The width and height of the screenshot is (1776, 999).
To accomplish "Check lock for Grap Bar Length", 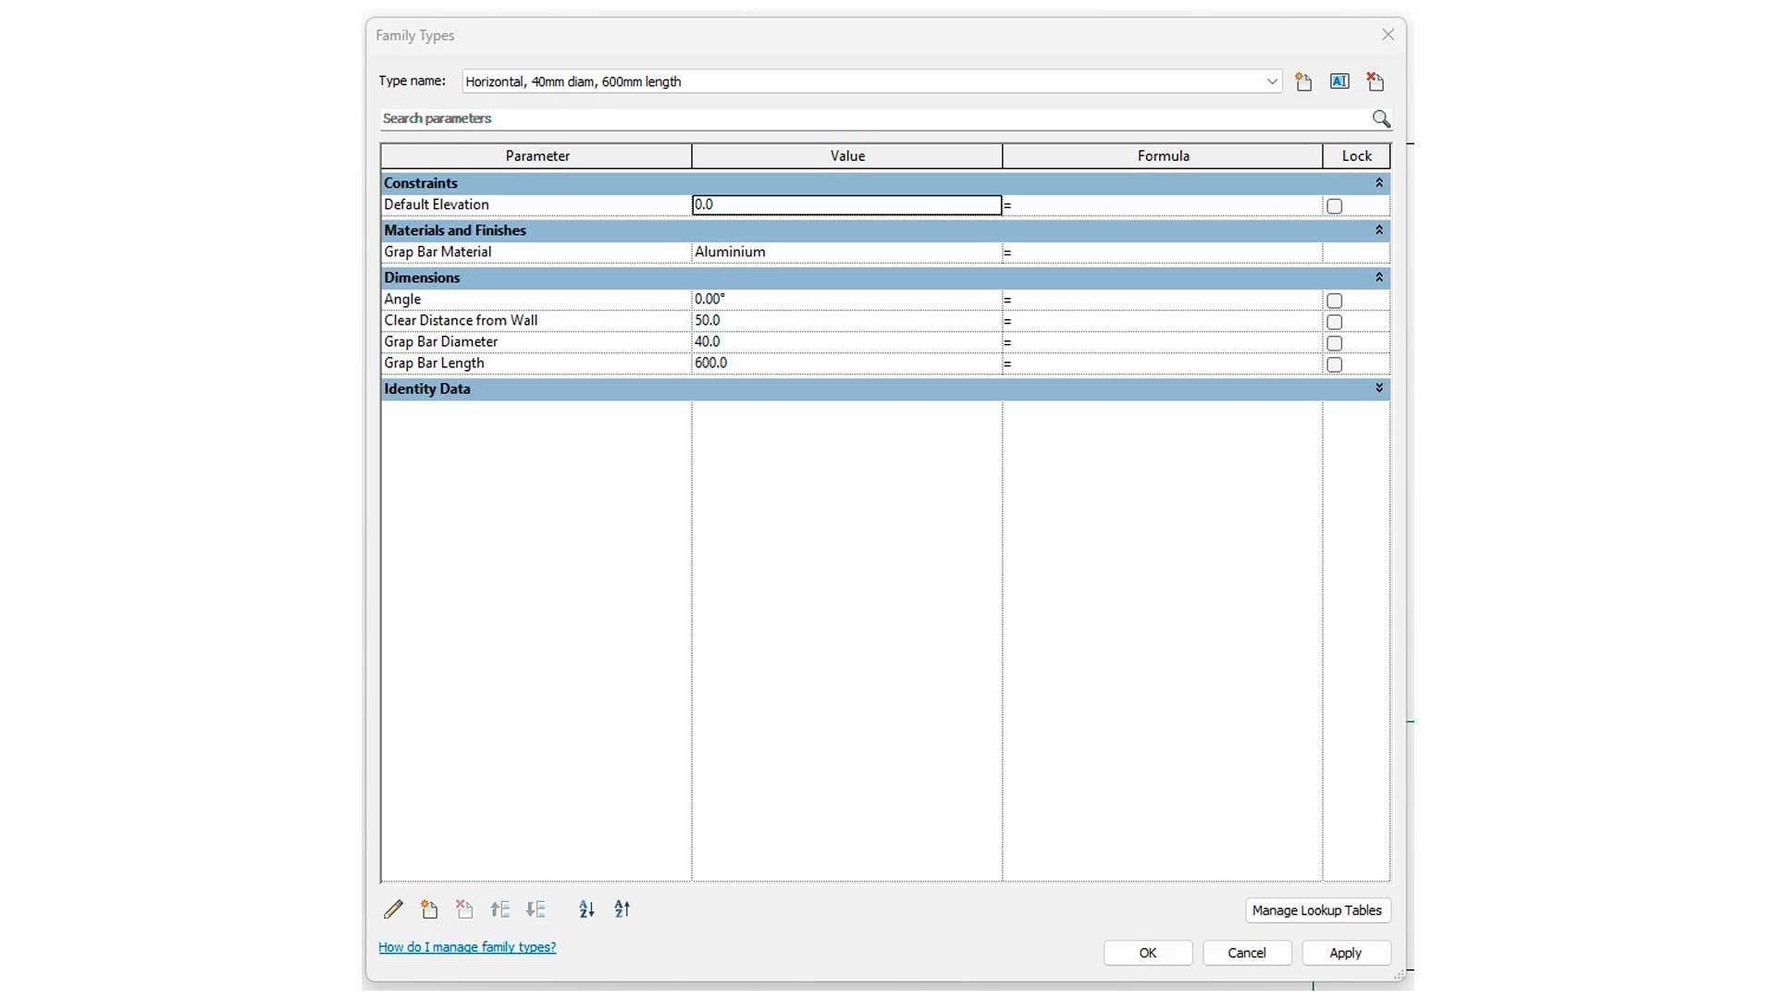I will (1334, 364).
